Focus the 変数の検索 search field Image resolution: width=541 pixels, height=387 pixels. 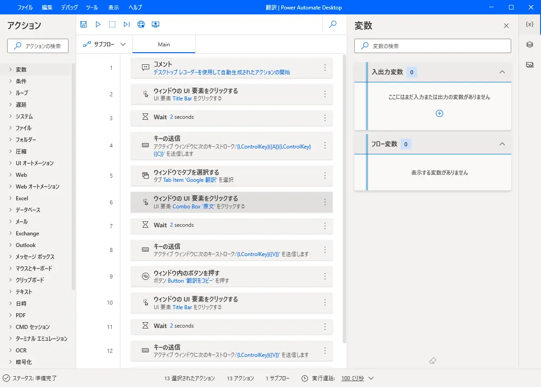(433, 46)
